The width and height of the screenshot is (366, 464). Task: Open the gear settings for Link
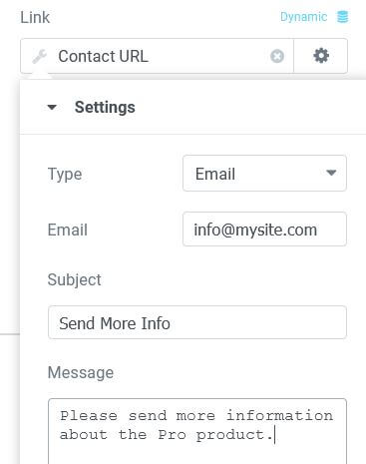321,56
